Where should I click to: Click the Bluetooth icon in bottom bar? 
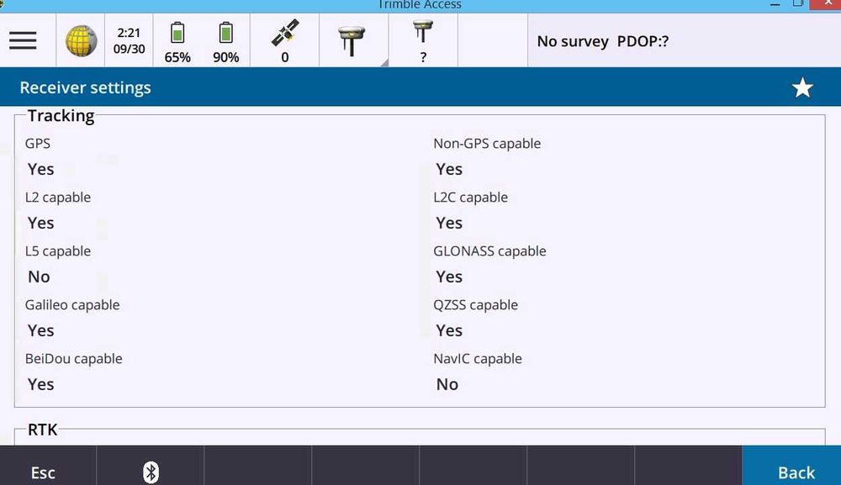pos(151,472)
